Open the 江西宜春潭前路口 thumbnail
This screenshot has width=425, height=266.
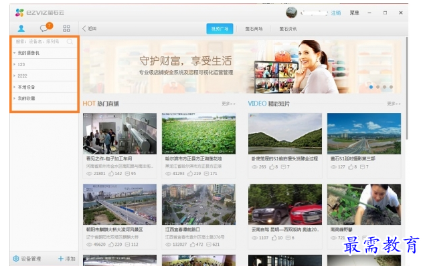point(199,205)
